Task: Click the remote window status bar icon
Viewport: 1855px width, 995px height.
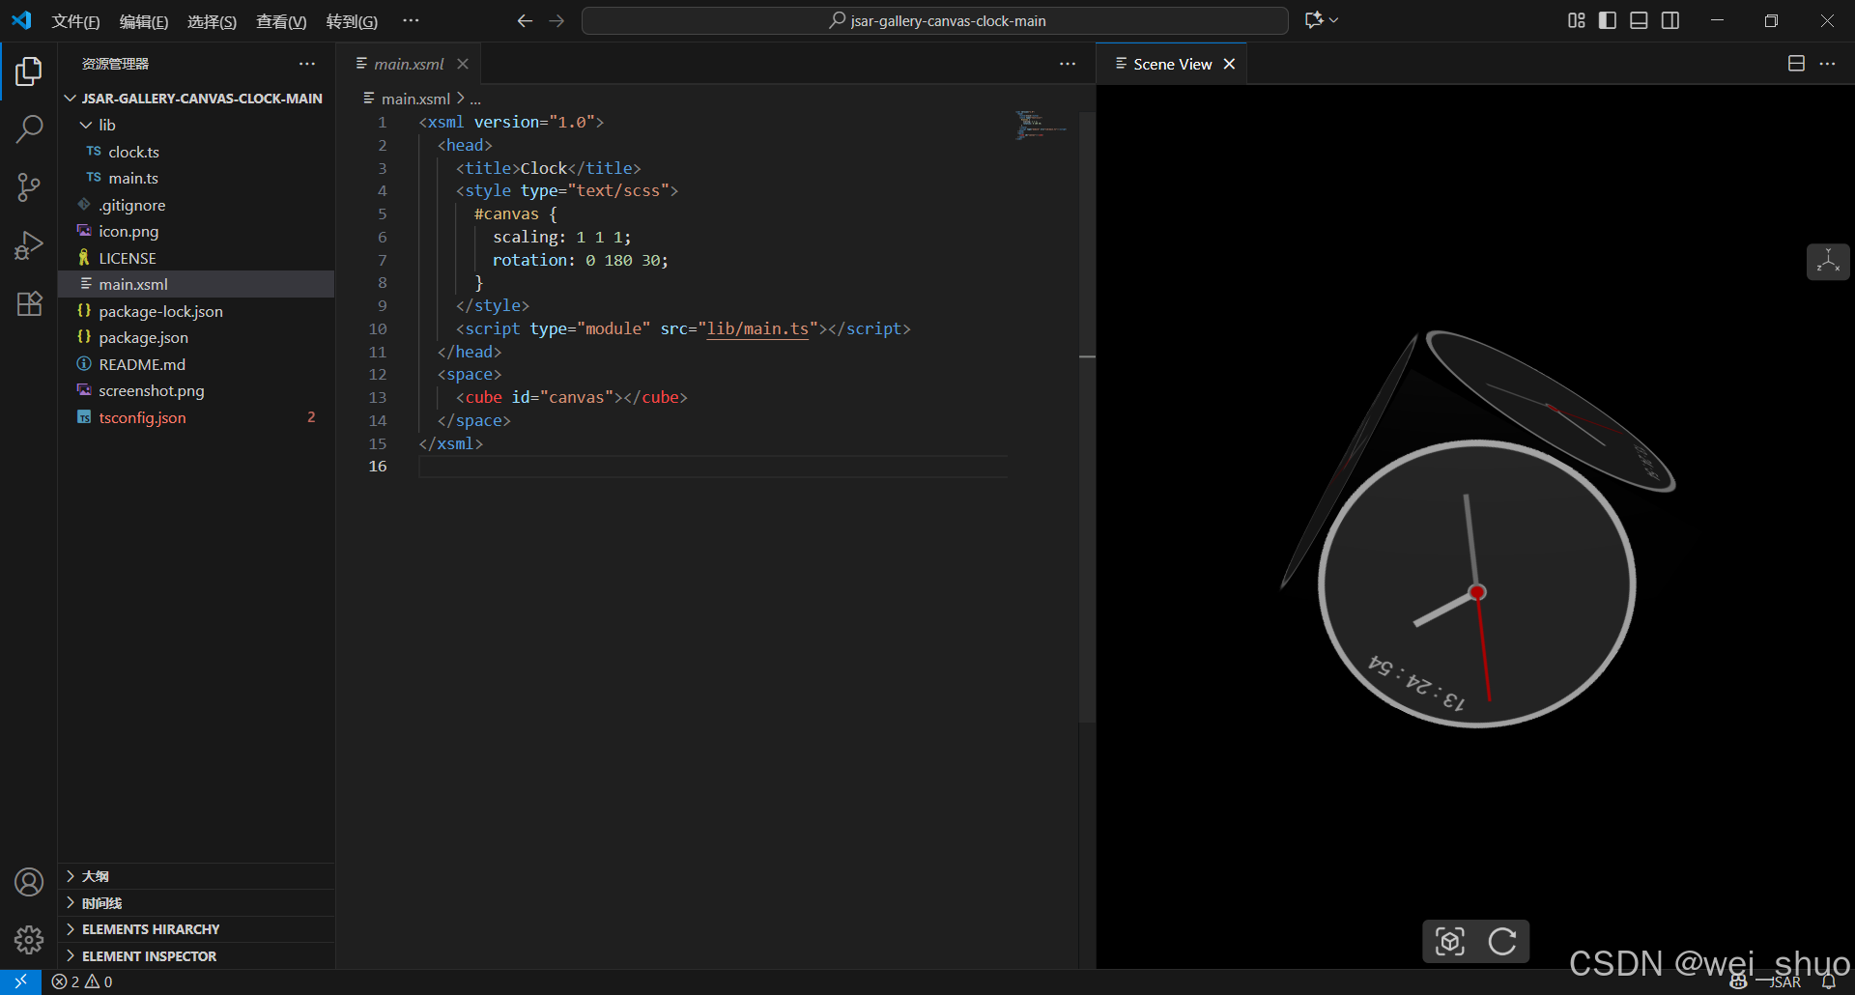Action: click(20, 981)
